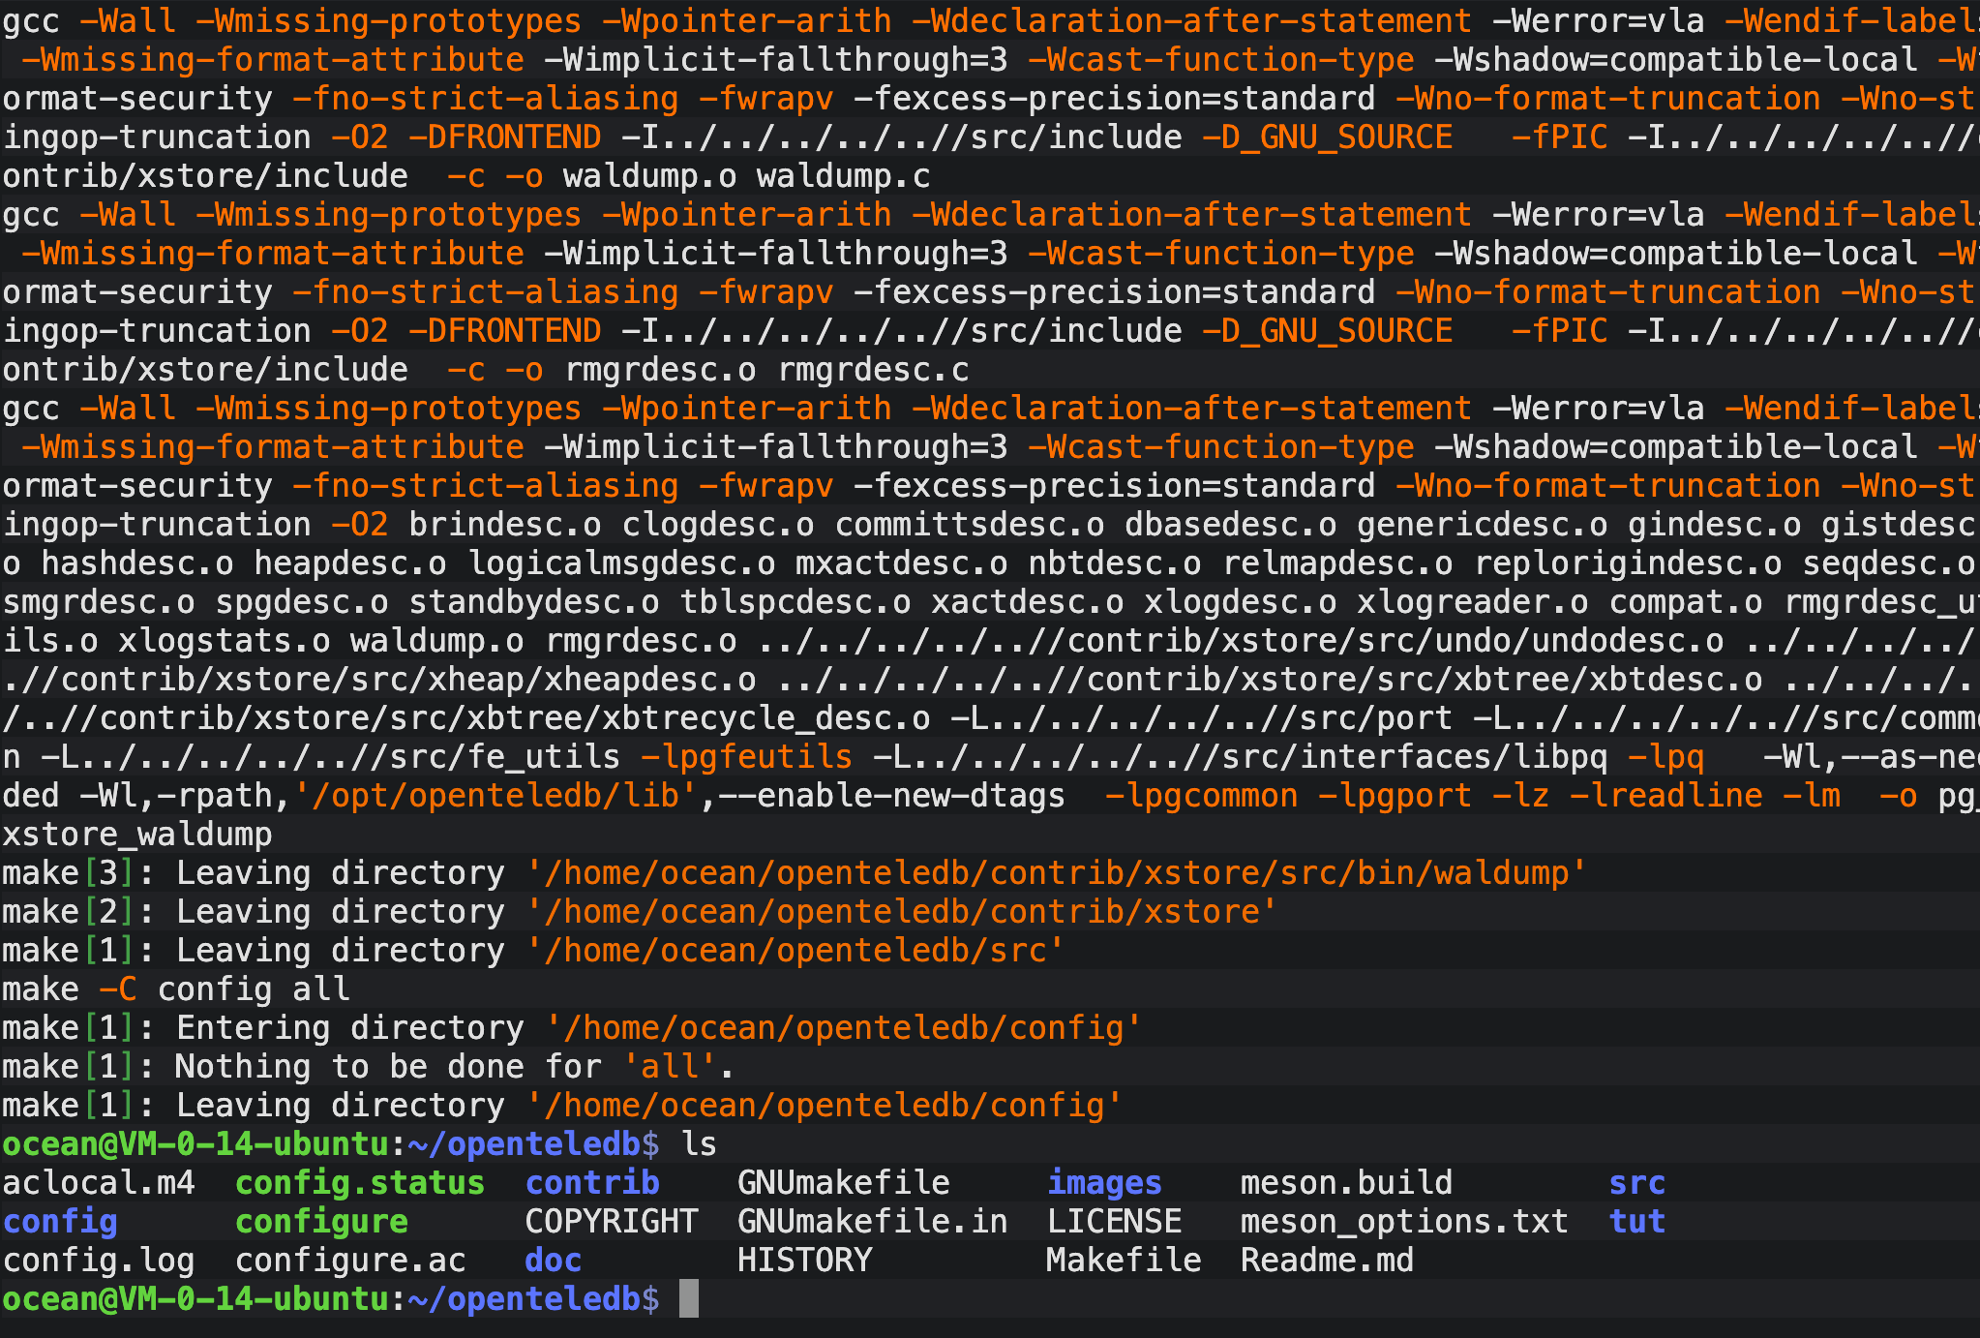
Task: Click the terminal cursor at the prompt
Action: pos(688,1298)
